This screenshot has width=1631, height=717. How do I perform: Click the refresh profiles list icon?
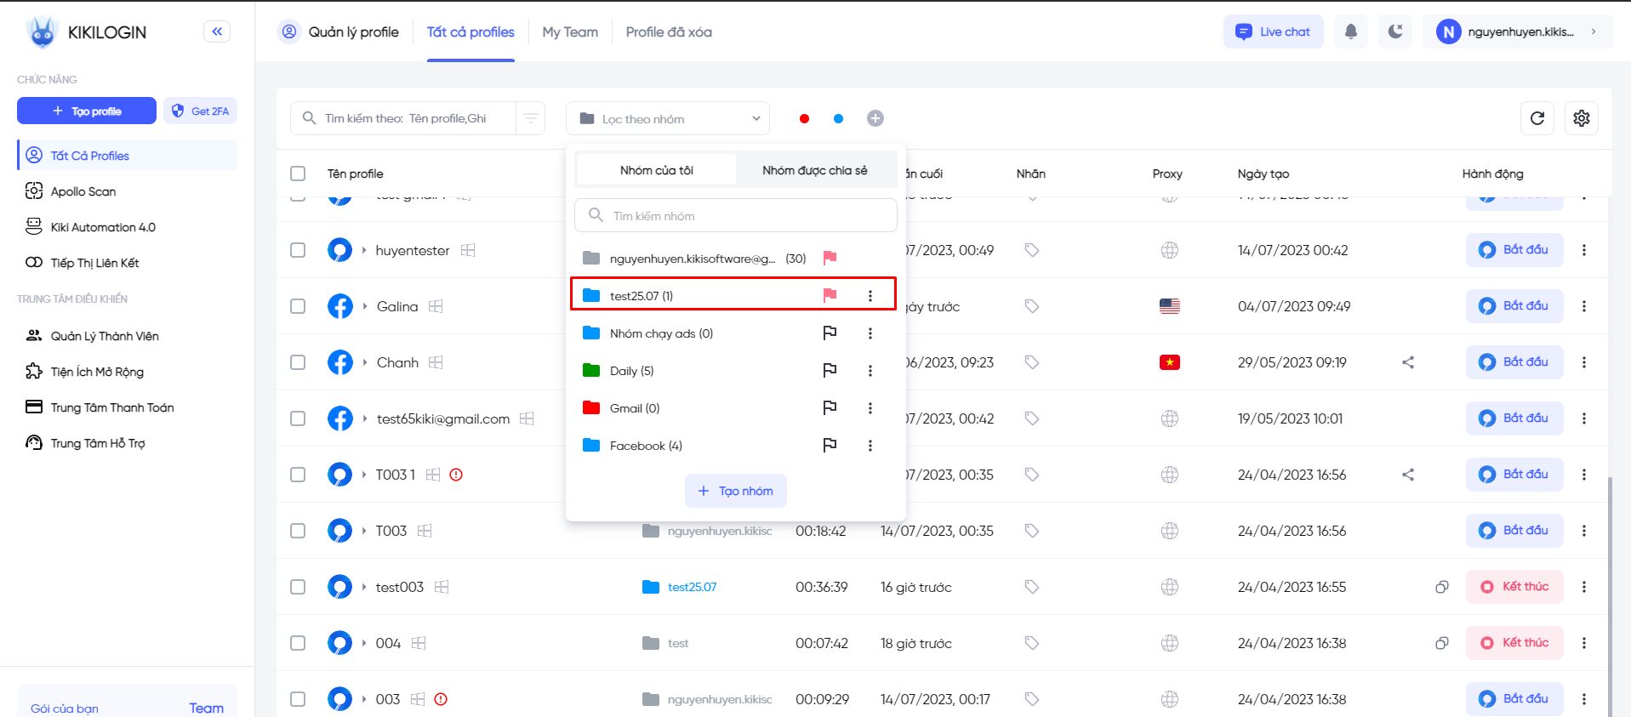click(x=1537, y=118)
